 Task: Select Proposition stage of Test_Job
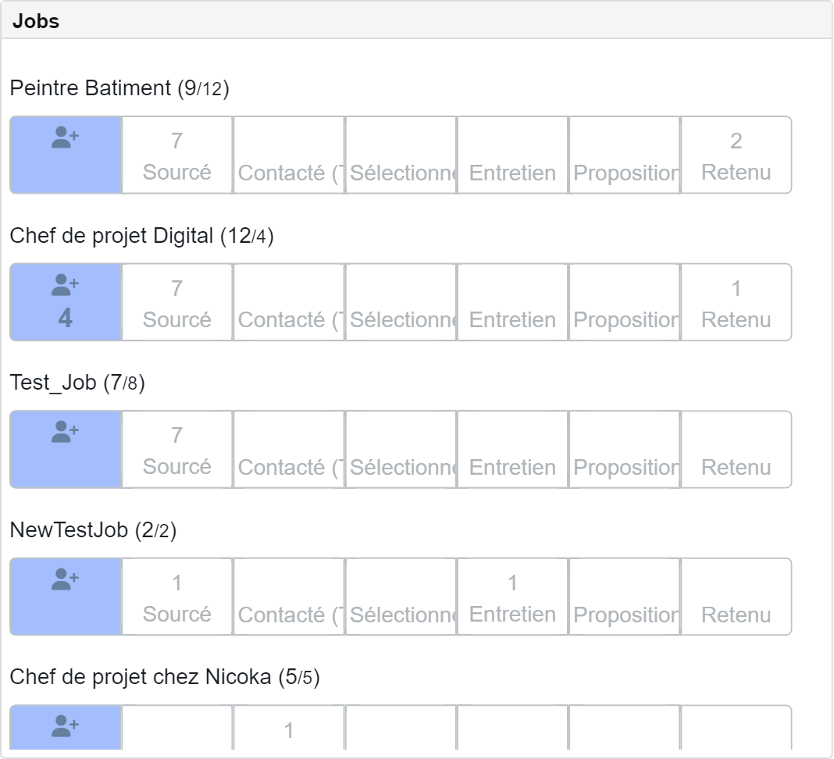click(625, 450)
